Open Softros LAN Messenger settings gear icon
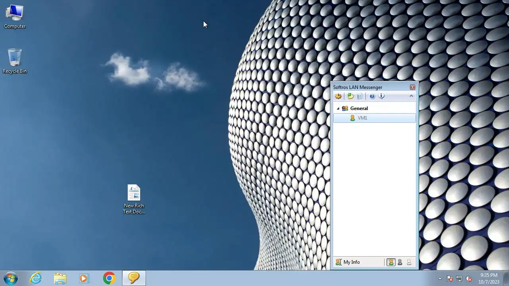This screenshot has width=509, height=286. click(338, 96)
